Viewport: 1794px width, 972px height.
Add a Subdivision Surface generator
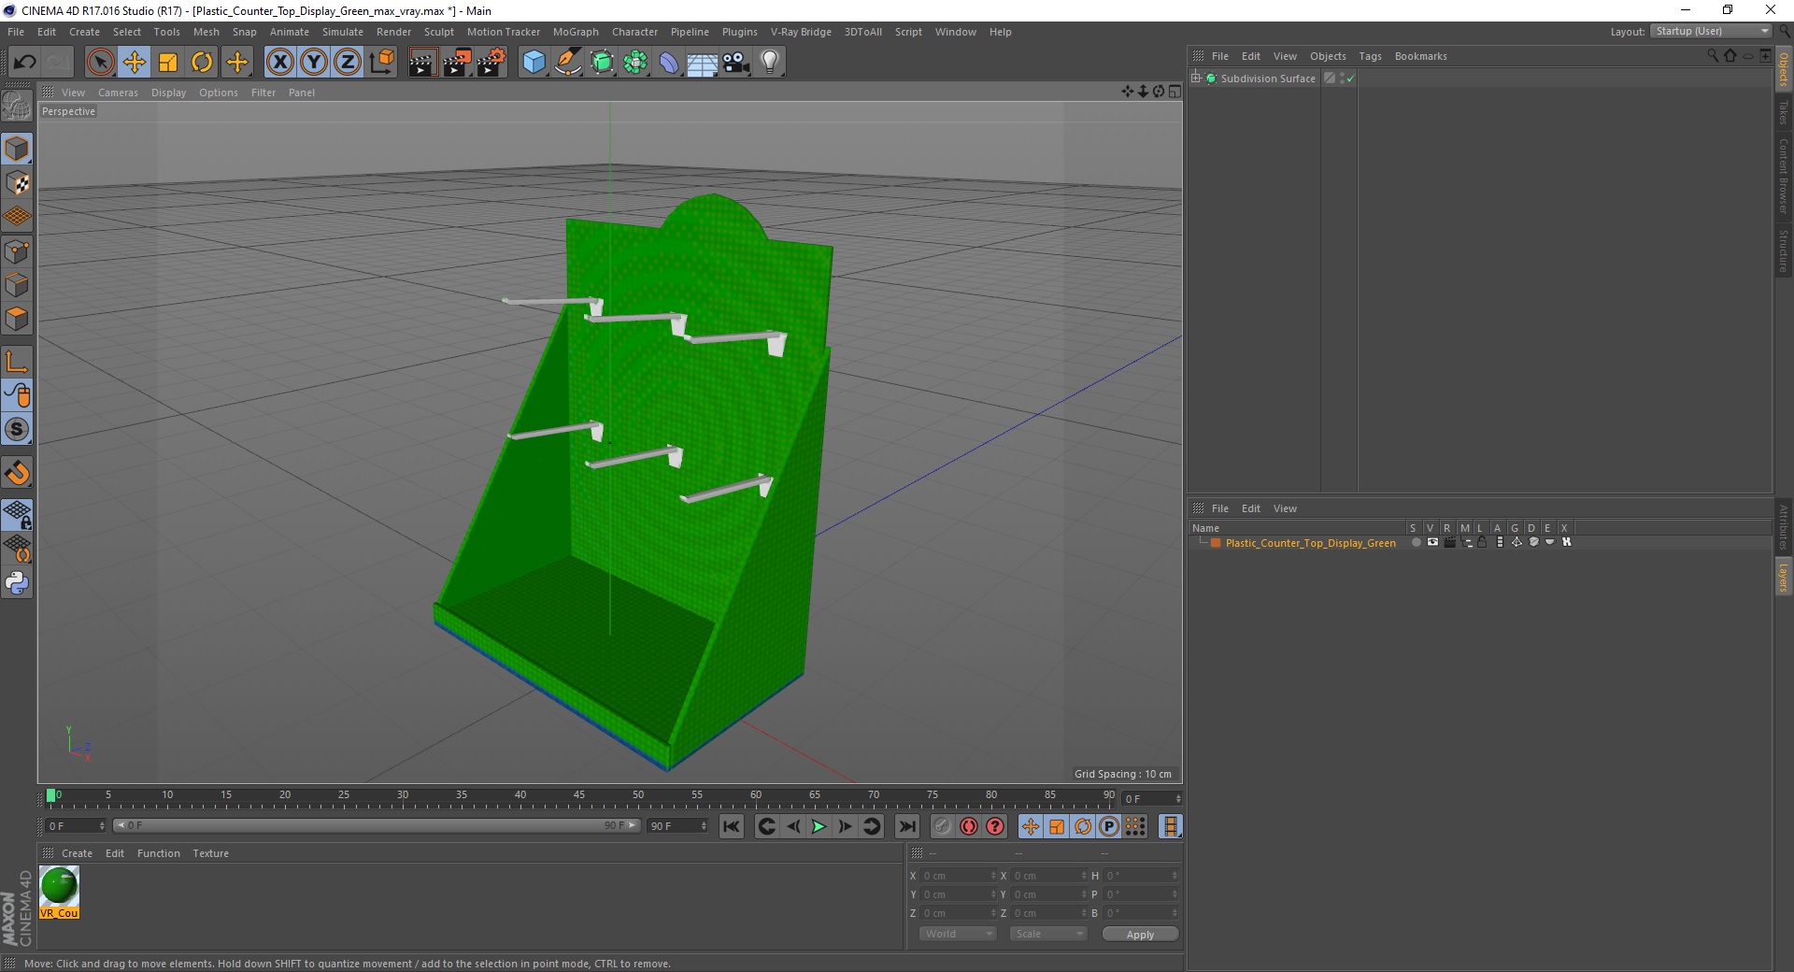coord(602,63)
